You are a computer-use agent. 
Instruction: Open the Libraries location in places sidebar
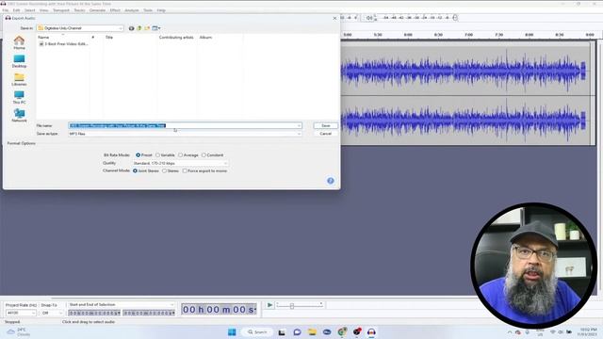[x=19, y=79]
